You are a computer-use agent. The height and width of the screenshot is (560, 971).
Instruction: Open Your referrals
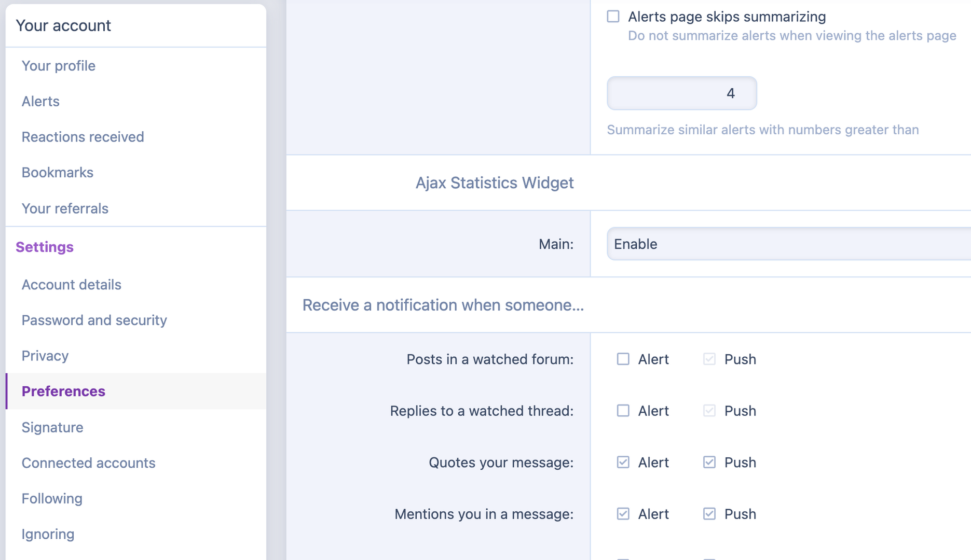(136, 208)
